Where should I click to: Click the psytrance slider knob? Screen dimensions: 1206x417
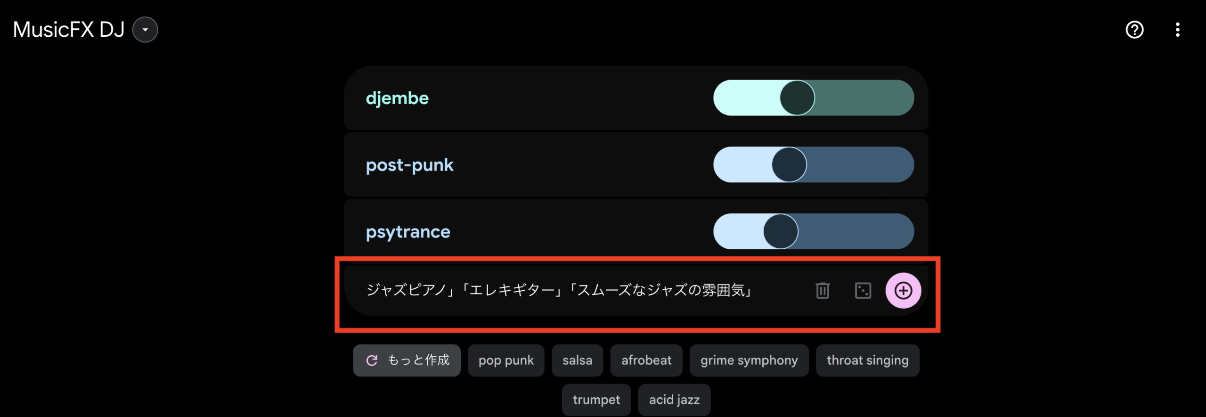click(781, 231)
